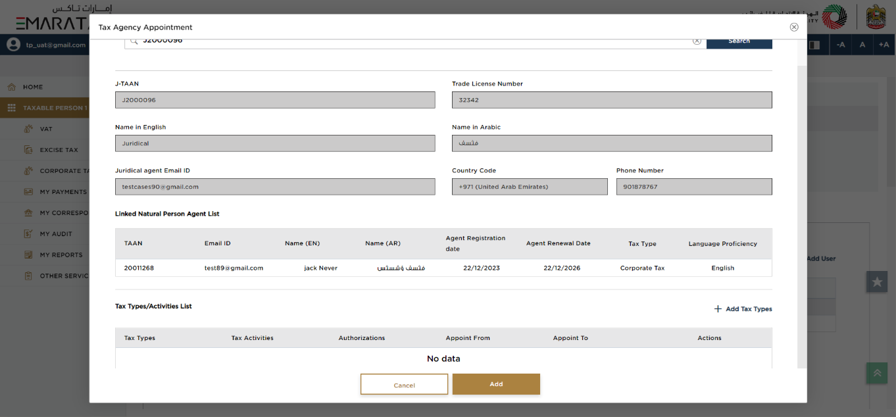
Task: Reset font size with A button
Action: tap(862, 45)
